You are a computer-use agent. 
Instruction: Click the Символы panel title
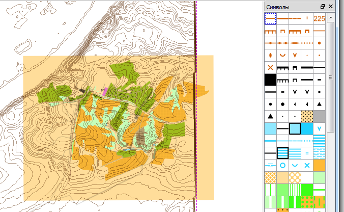tap(278, 7)
